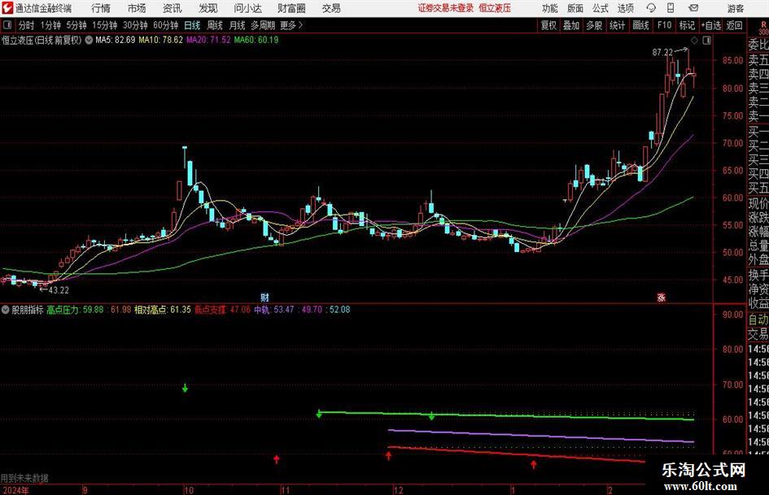Image resolution: width=769 pixels, height=495 pixels.
Task: Expand MA indicator settings circle icon
Action: point(89,40)
